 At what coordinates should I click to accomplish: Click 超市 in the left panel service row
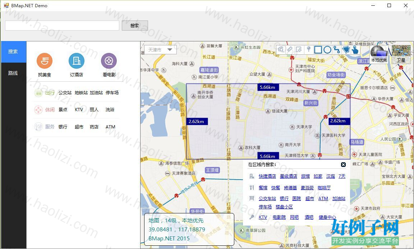pos(79,127)
